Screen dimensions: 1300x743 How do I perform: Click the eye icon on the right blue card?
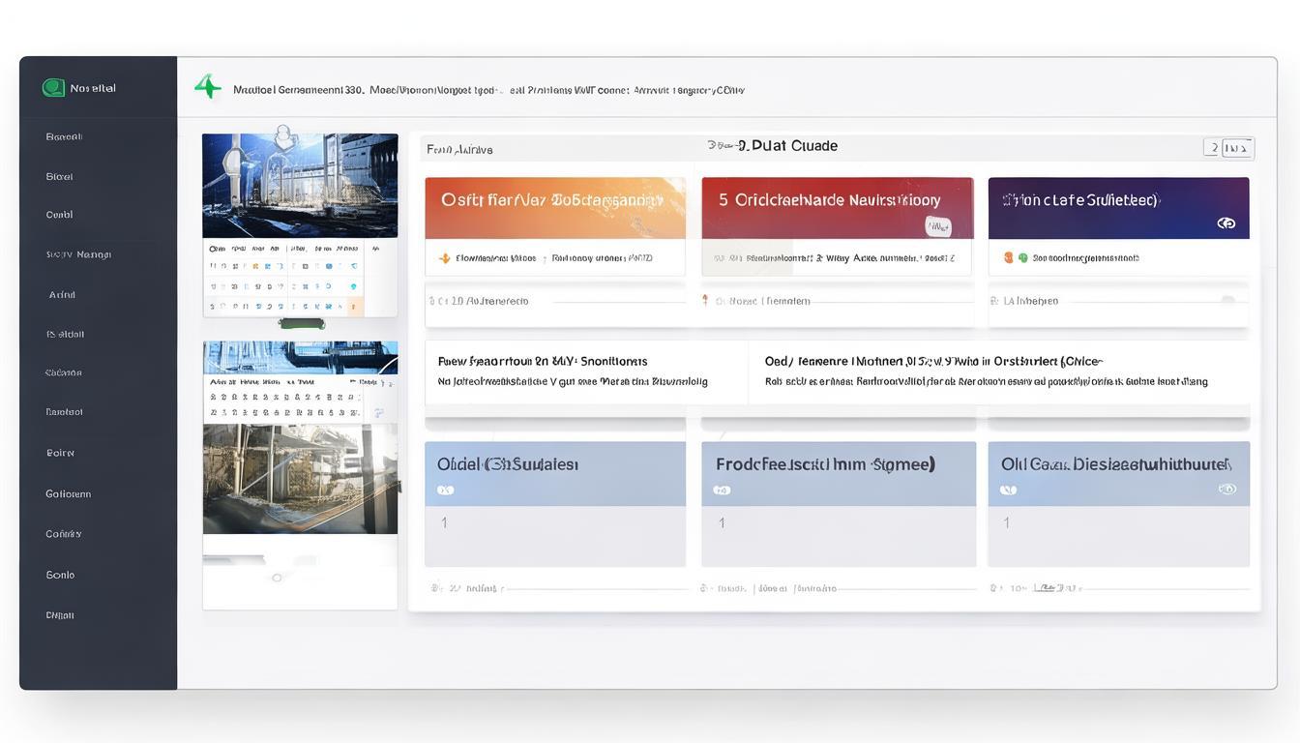[x=1227, y=490]
